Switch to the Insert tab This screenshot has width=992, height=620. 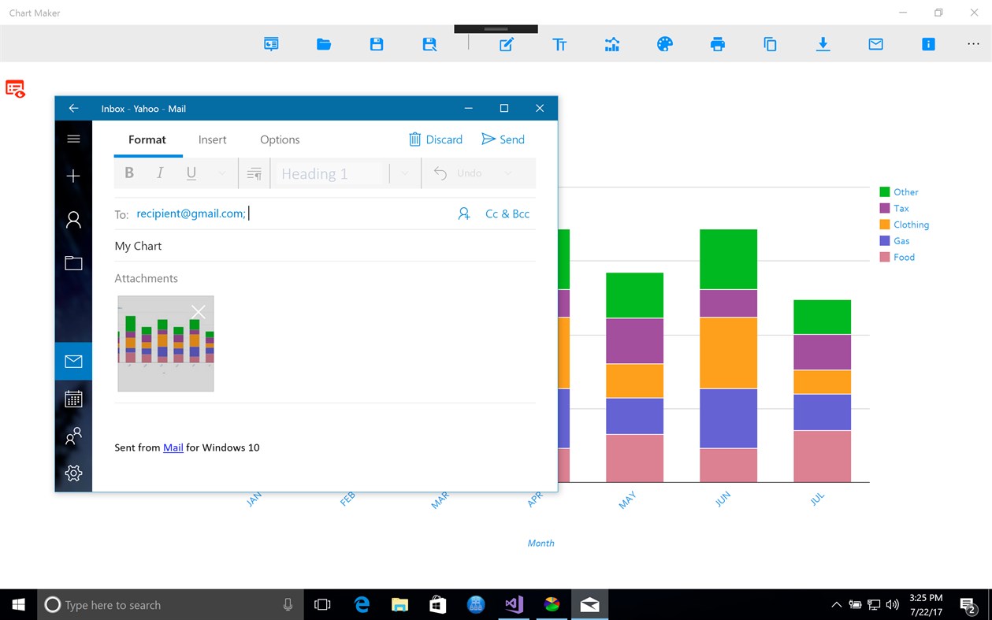point(212,139)
